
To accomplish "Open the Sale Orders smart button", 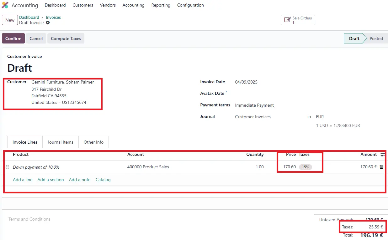I will [298, 20].
